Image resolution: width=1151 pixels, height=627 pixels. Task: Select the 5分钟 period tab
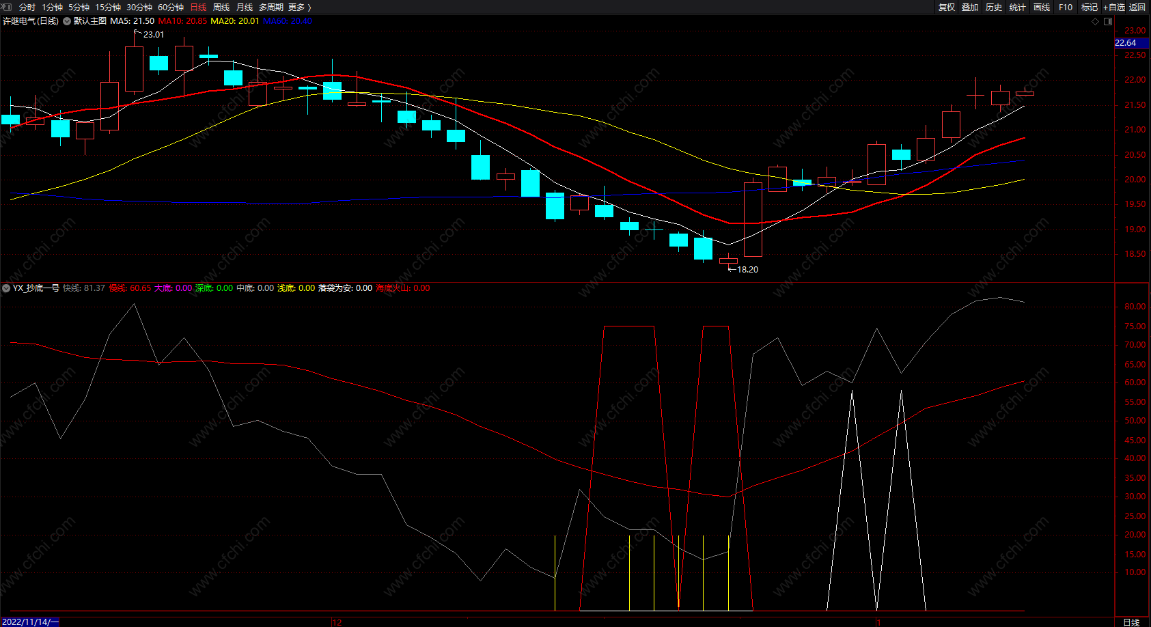click(x=79, y=7)
